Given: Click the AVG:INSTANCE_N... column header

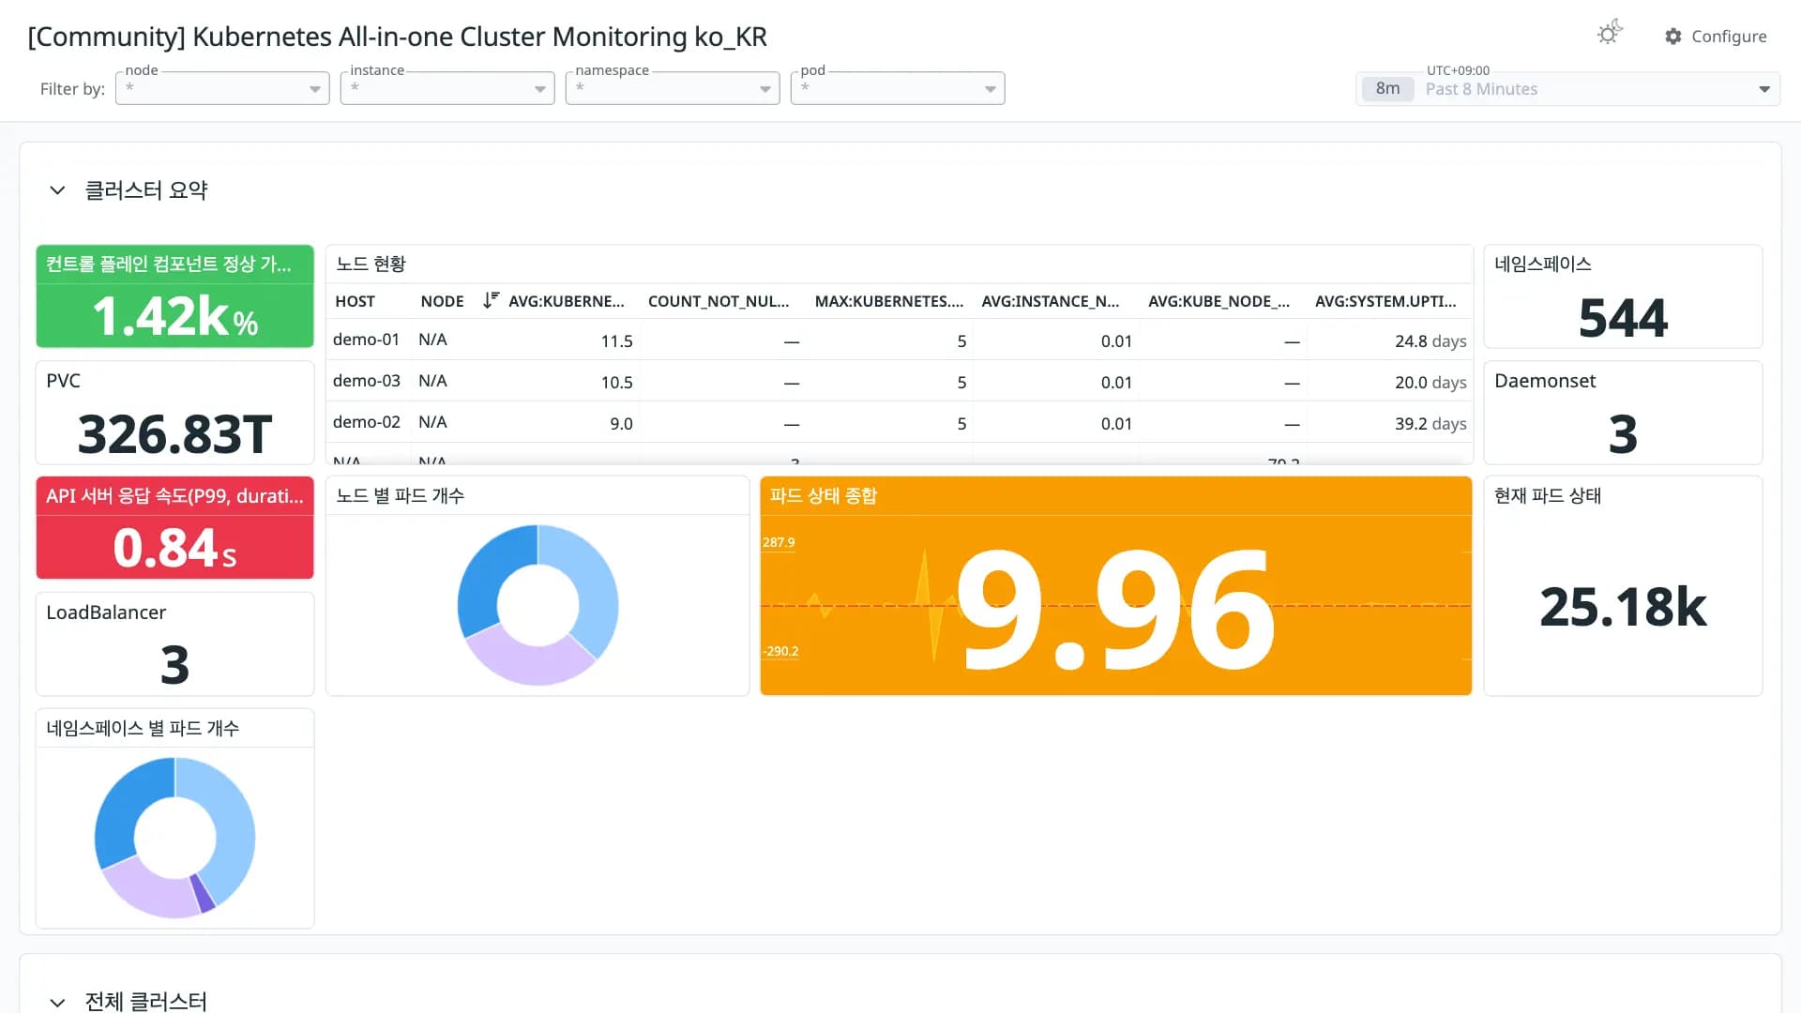Looking at the screenshot, I should coord(1051,301).
